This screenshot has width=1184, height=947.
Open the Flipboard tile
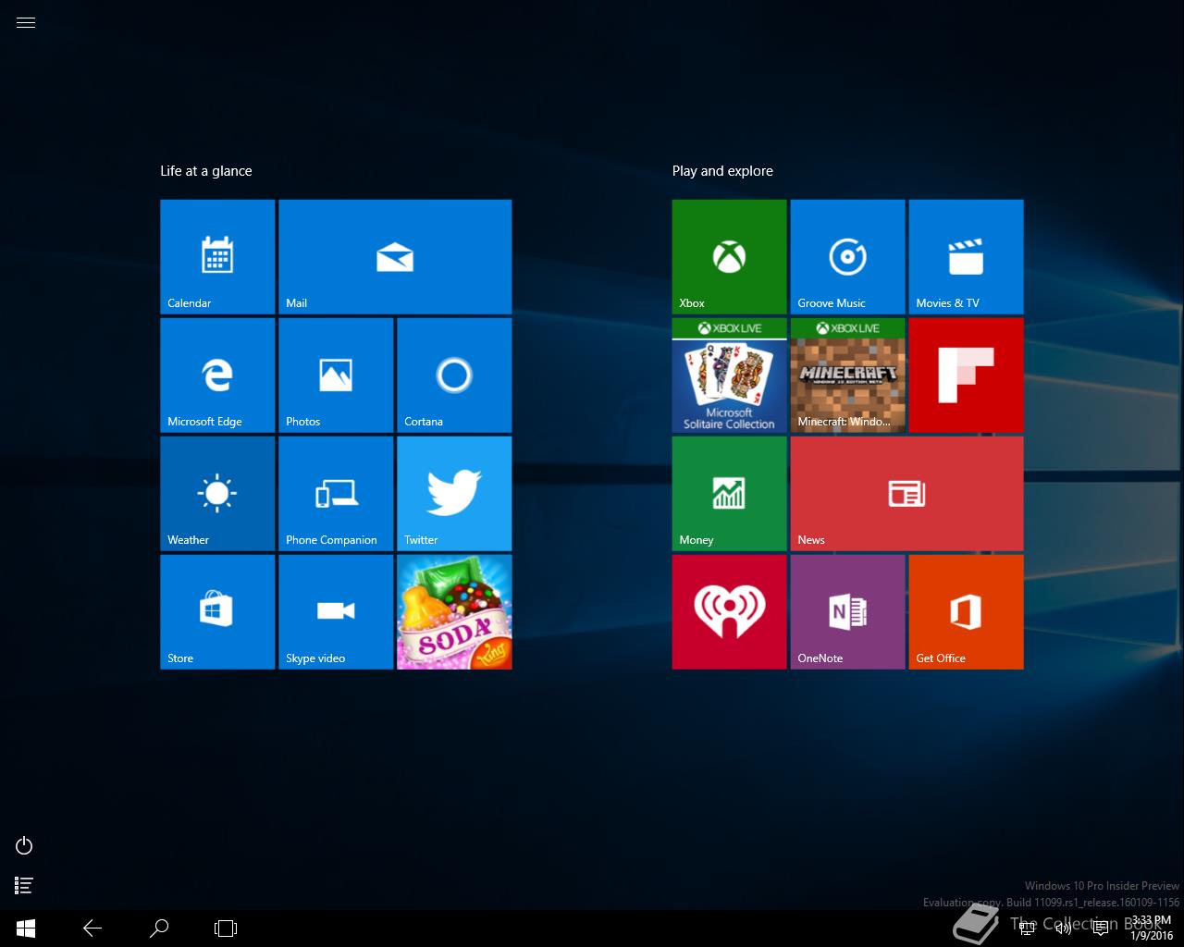[x=967, y=375]
